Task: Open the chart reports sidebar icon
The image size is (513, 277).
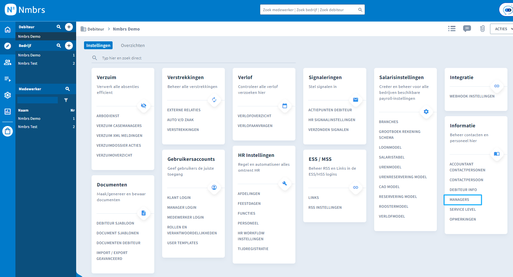Action: [8, 112]
